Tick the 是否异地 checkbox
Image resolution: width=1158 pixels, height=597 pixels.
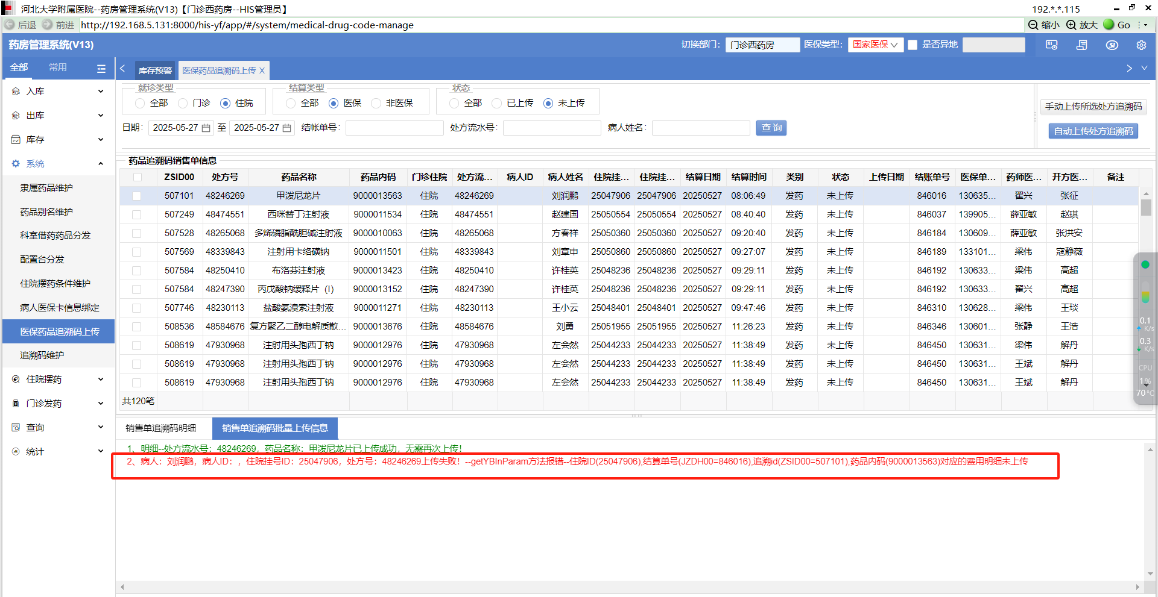pyautogui.click(x=913, y=45)
